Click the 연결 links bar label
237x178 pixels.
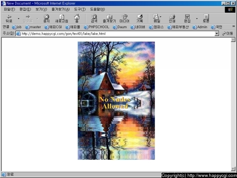6,27
